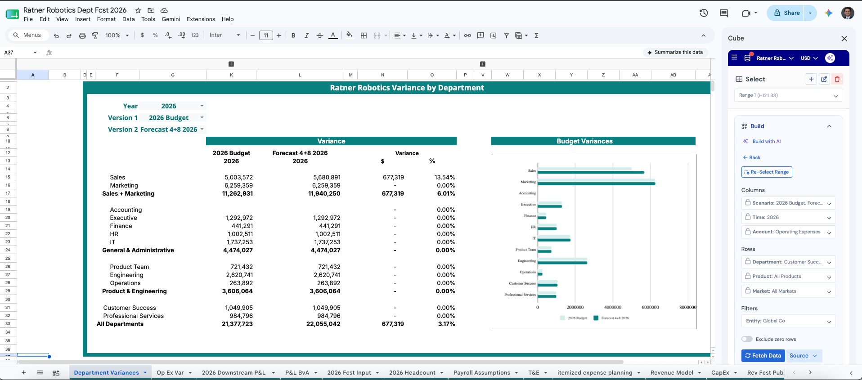Format as currency with dollar icon
This screenshot has height=380, width=862.
pyautogui.click(x=143, y=35)
